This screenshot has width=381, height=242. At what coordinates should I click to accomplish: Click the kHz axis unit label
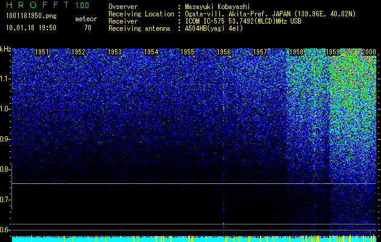click(5, 49)
